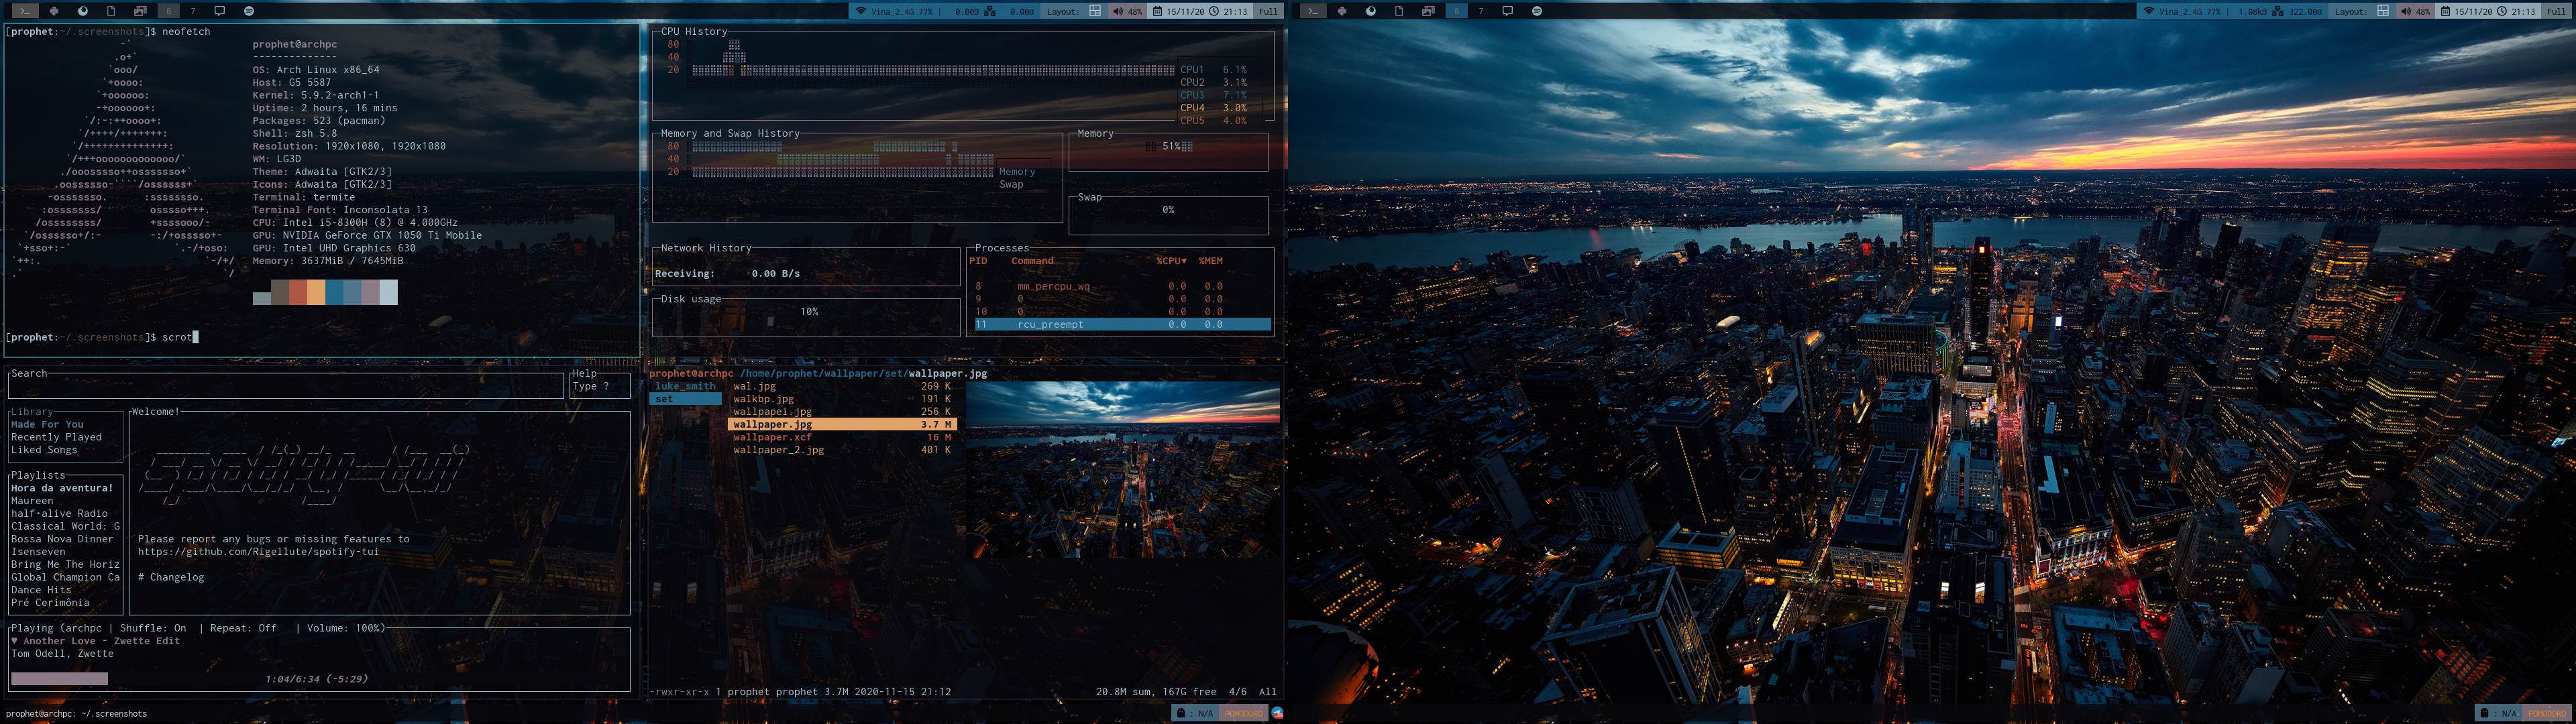The image size is (2576, 724).
Task: Select walkbp.jpg in ranger file list
Action: (842, 399)
